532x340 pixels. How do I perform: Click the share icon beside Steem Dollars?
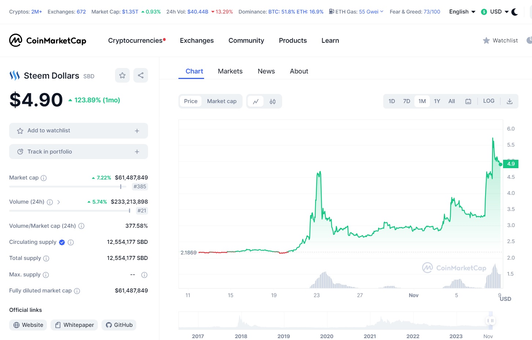(141, 75)
